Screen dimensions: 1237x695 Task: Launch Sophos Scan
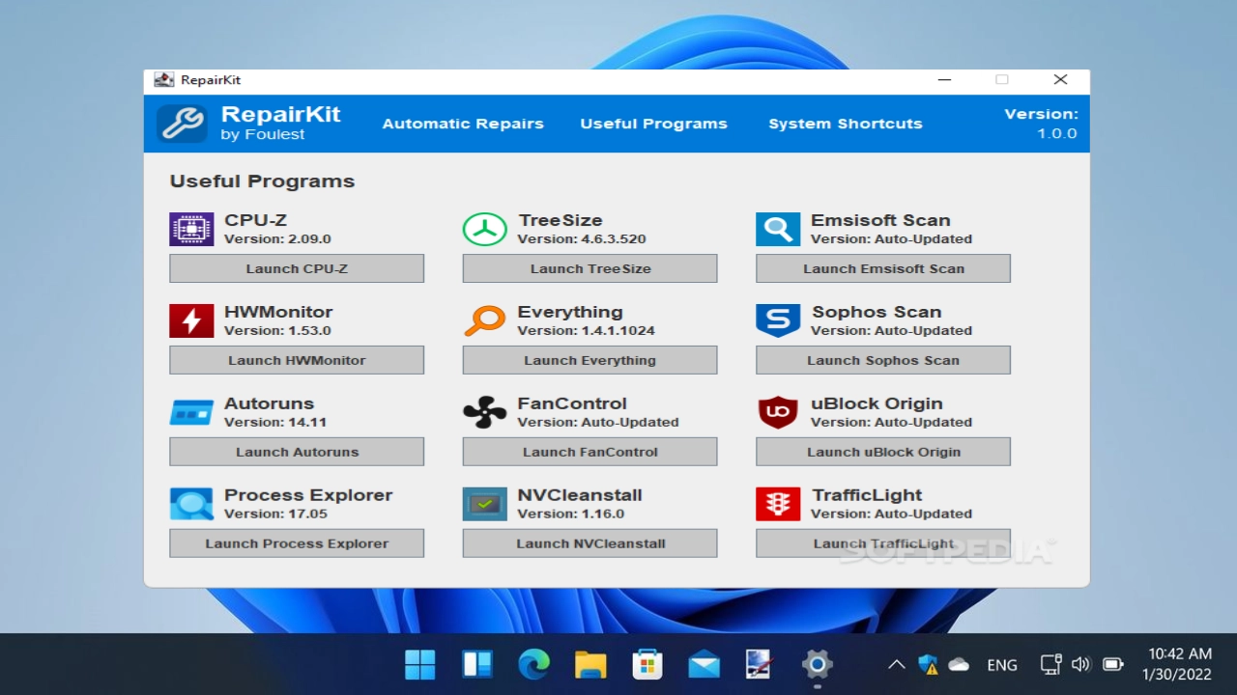click(x=883, y=360)
